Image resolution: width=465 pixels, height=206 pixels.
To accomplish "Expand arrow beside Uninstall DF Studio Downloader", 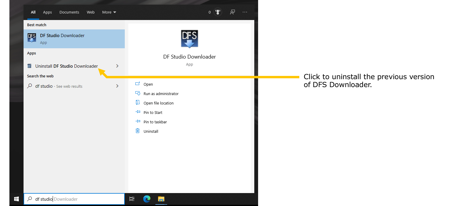I will [117, 66].
